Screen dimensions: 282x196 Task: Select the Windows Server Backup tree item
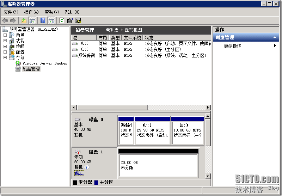[x=45, y=63]
